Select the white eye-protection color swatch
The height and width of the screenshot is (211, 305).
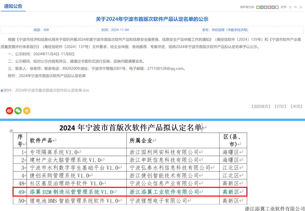pos(277,7)
